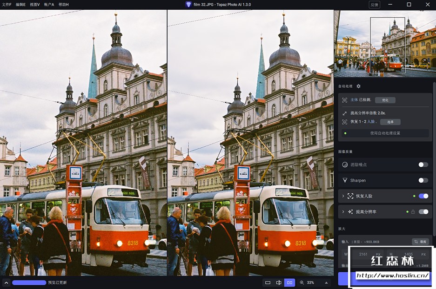
Task: Disable the Recover Faces (恢复人脸) toggle
Action: [x=423, y=196]
